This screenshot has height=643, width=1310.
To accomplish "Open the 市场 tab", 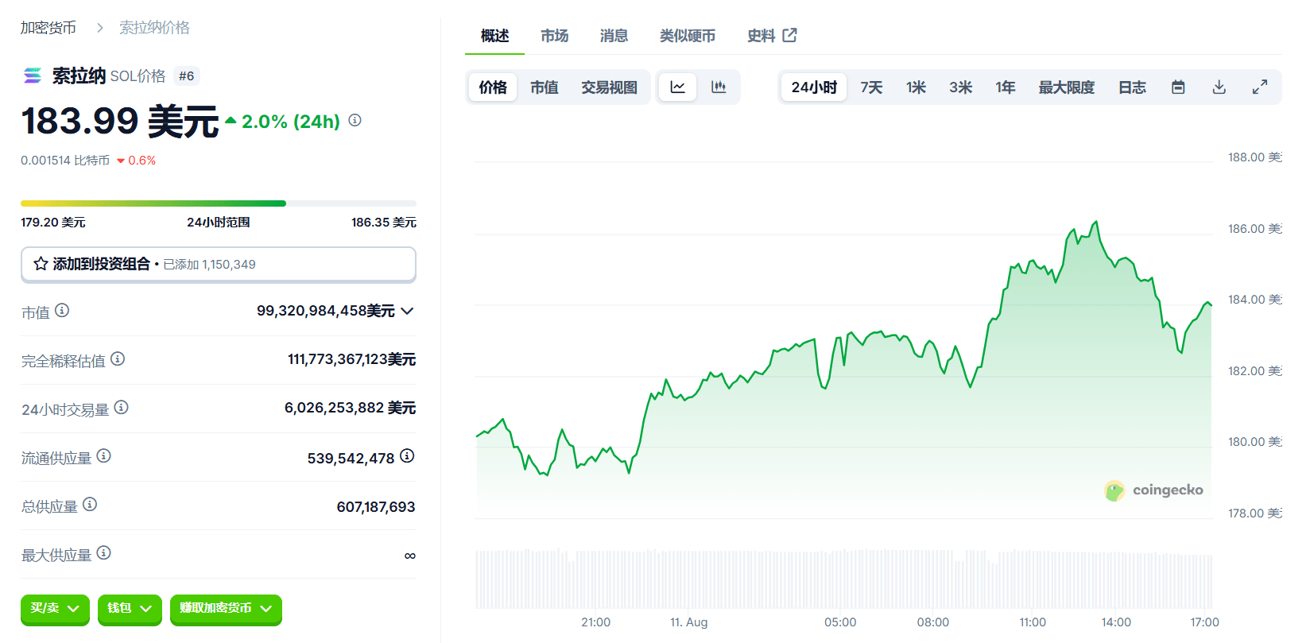I will 554,36.
